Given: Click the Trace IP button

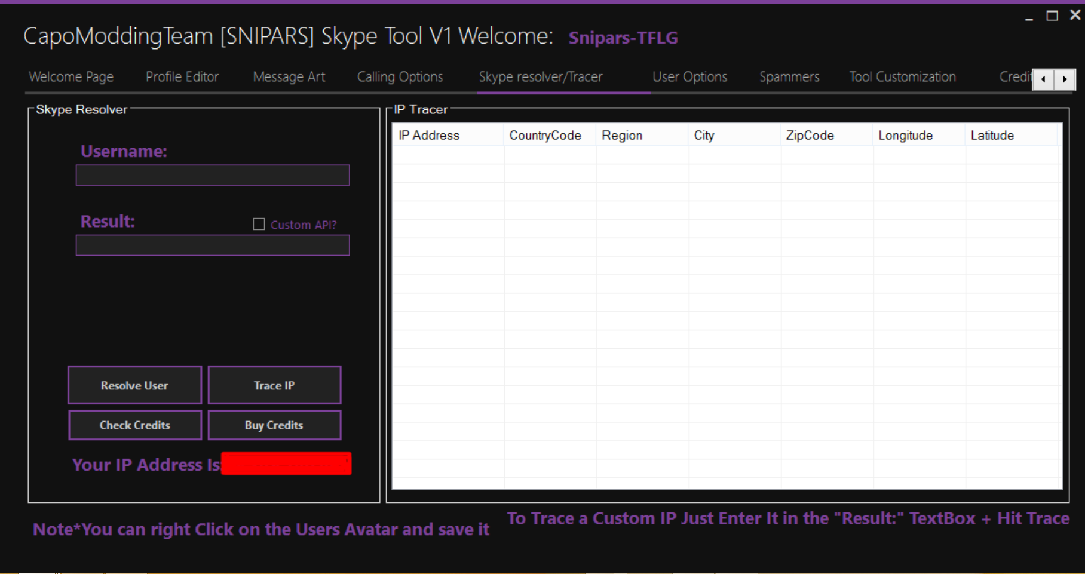Looking at the screenshot, I should pos(274,385).
